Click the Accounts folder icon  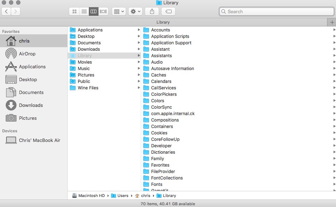(146, 30)
